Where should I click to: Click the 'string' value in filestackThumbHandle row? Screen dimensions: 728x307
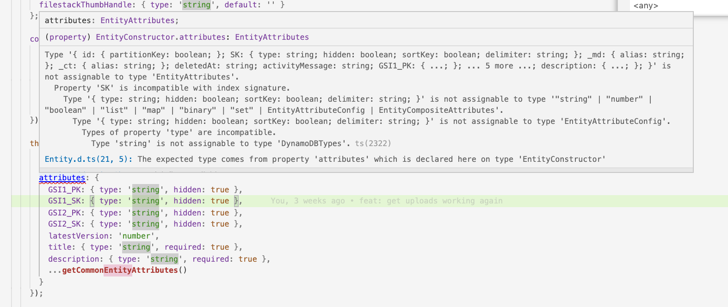click(x=197, y=5)
